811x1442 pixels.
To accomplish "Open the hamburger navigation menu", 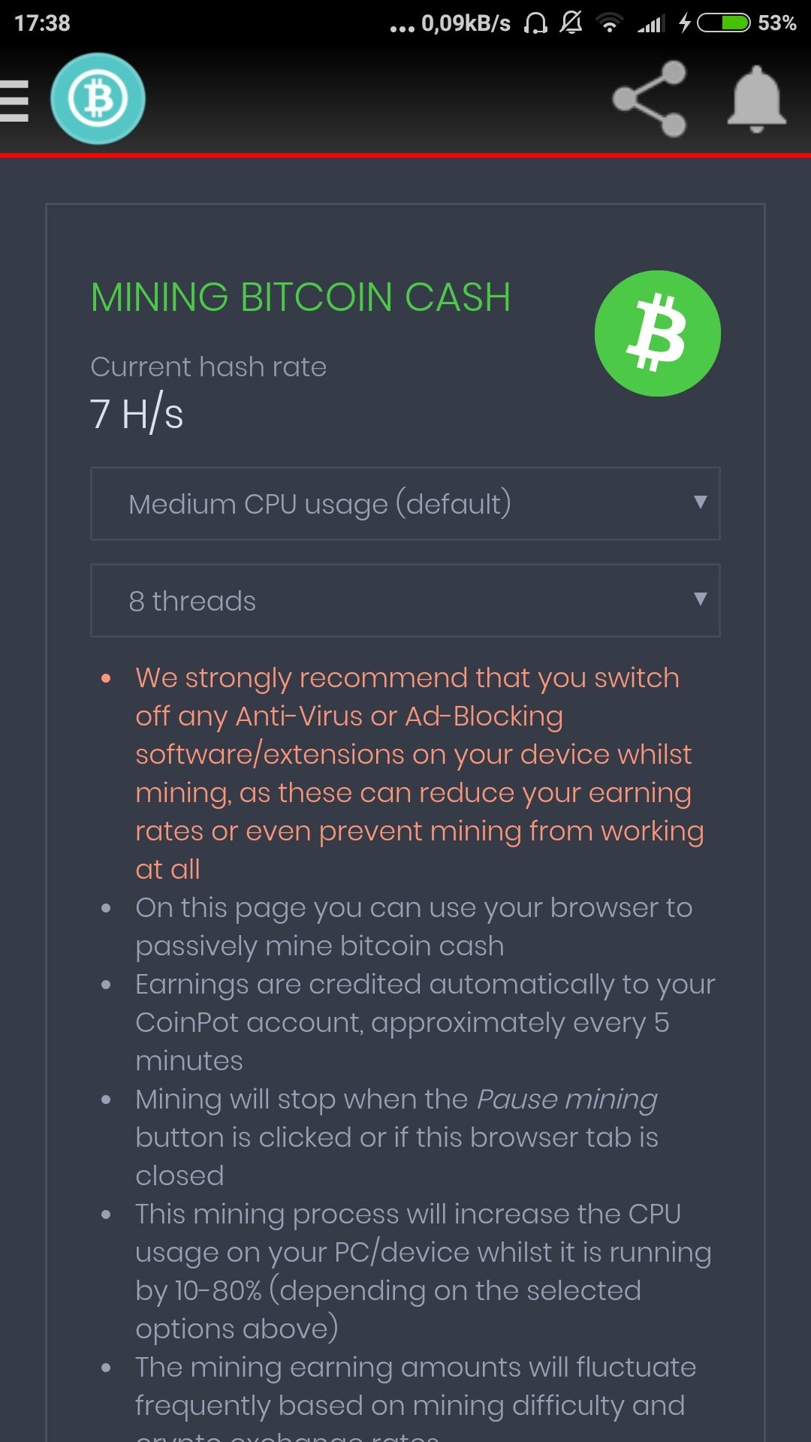I will click(x=14, y=101).
